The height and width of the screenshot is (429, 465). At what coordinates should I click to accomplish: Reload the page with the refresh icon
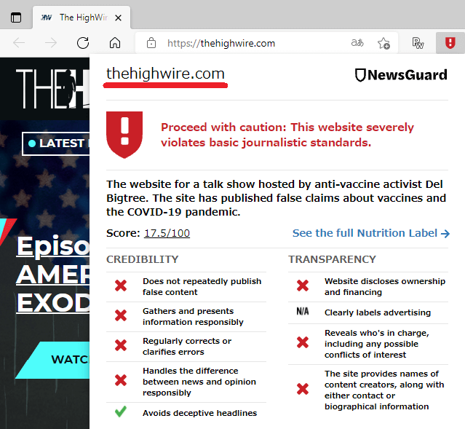[x=83, y=43]
